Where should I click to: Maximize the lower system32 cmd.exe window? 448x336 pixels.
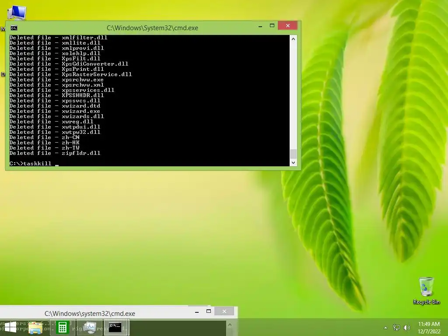coord(209,311)
